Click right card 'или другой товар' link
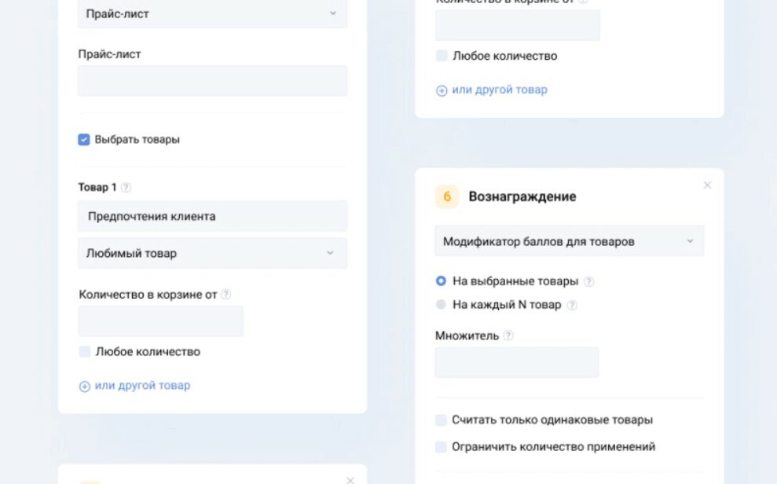The width and height of the screenshot is (777, 484). click(500, 90)
